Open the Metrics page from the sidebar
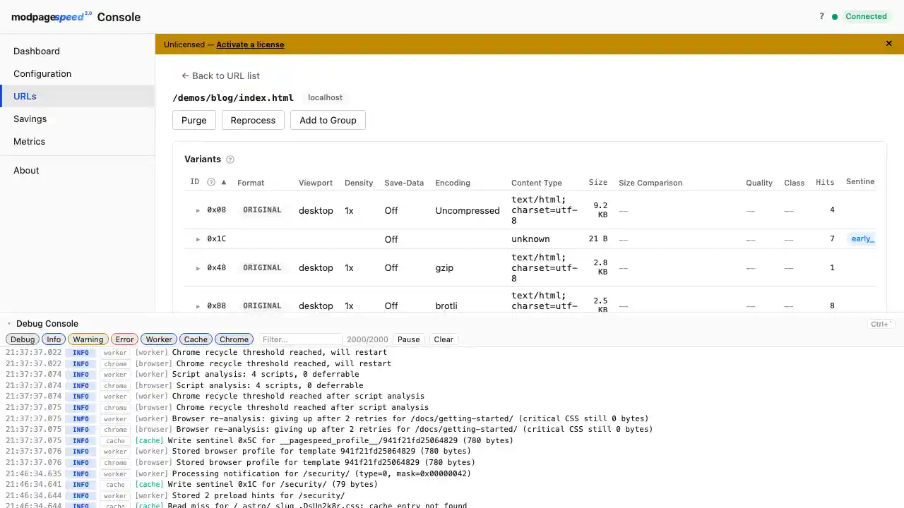Image resolution: width=904 pixels, height=508 pixels. (29, 141)
